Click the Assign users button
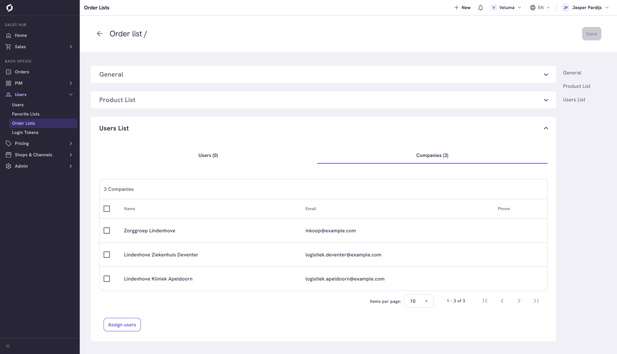The height and width of the screenshot is (354, 617). tap(122, 325)
